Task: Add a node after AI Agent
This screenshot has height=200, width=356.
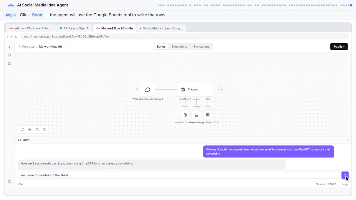Action: [221, 89]
